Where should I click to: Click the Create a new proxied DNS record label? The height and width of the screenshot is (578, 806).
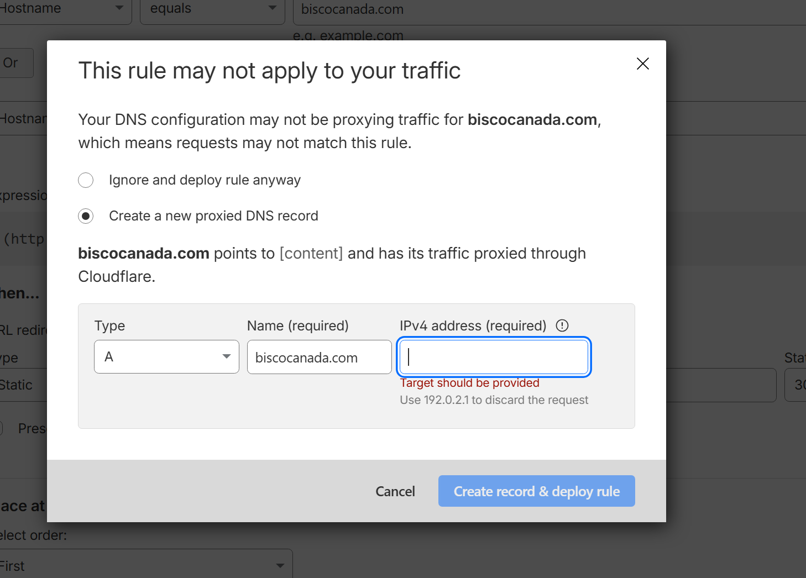pyautogui.click(x=213, y=216)
